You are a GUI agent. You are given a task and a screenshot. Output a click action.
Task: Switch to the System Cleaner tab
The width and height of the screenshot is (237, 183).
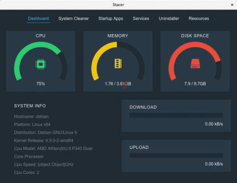[x=73, y=18]
